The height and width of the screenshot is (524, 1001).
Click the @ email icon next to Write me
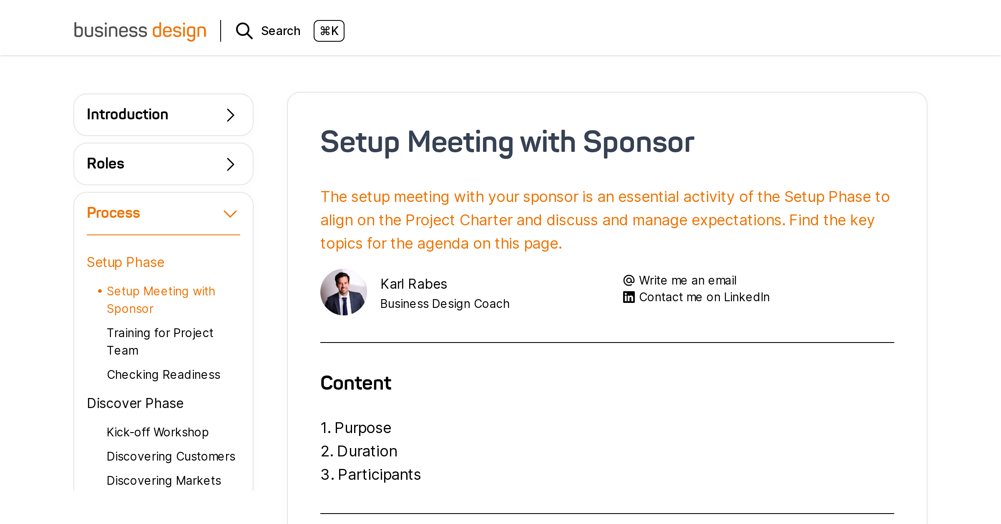click(x=628, y=280)
